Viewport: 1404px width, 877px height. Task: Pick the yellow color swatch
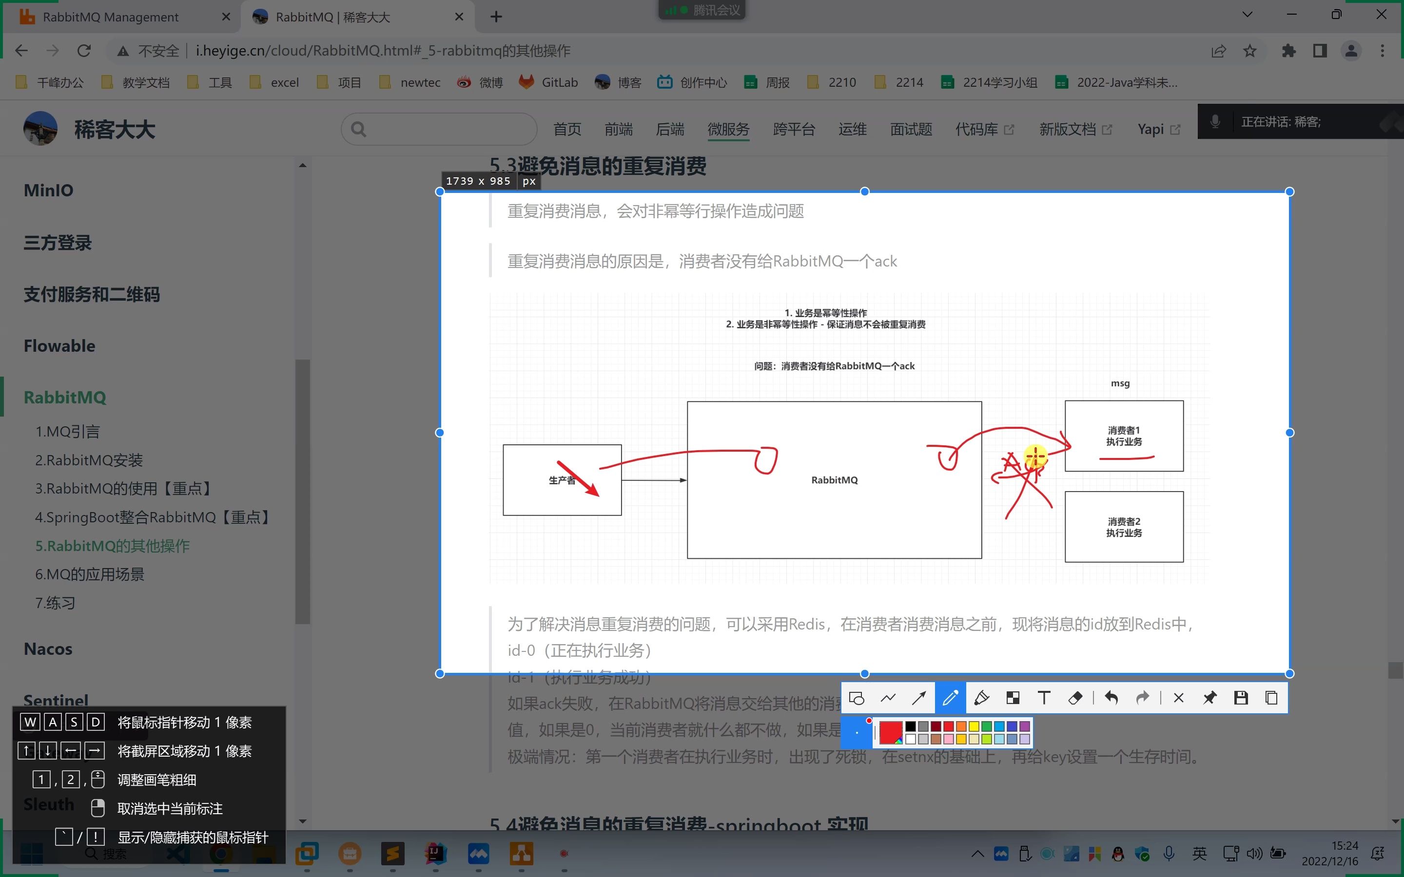click(974, 726)
